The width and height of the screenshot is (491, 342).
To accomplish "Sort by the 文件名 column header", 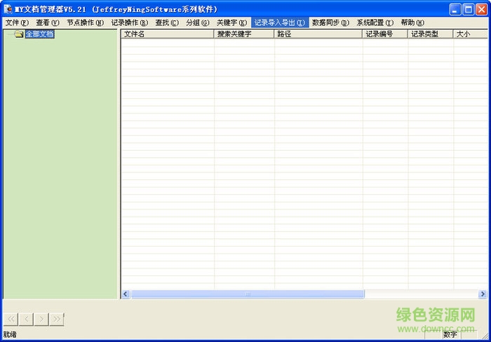I will (168, 34).
